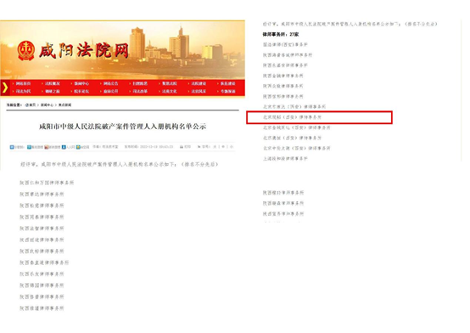
Task: Share to QQ Zone icon
Action: click(78, 147)
